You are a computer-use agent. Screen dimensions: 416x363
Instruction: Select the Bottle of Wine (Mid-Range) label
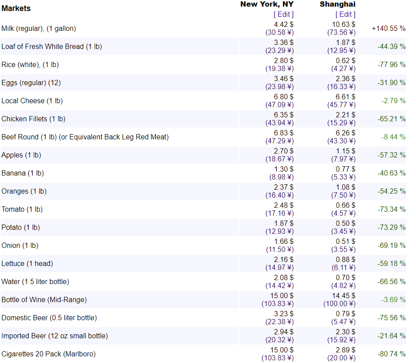click(44, 300)
